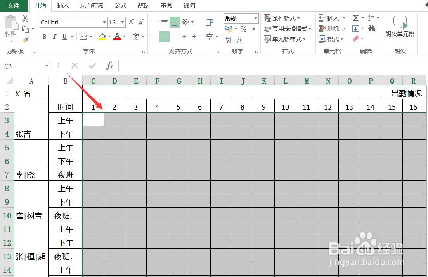The height and width of the screenshot is (277, 428).
Task: Toggle bold formatting
Action: tap(44, 37)
